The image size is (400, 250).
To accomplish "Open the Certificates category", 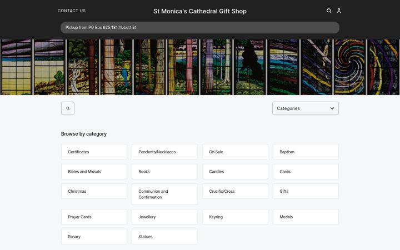I will click(x=94, y=152).
